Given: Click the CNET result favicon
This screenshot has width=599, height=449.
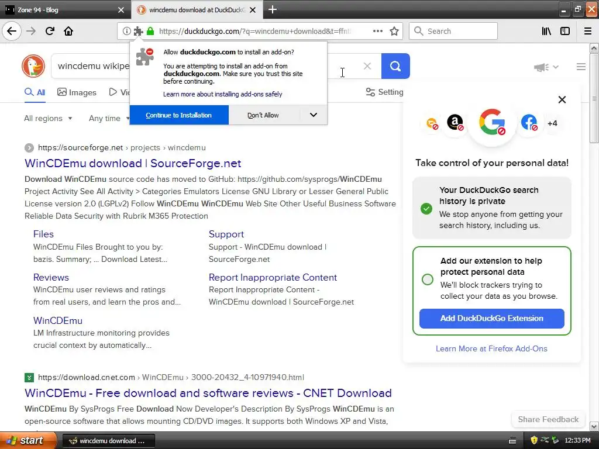Looking at the screenshot, I should [x=29, y=378].
